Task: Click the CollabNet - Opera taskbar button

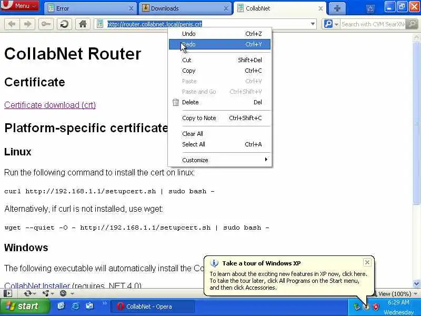Action: [153, 307]
